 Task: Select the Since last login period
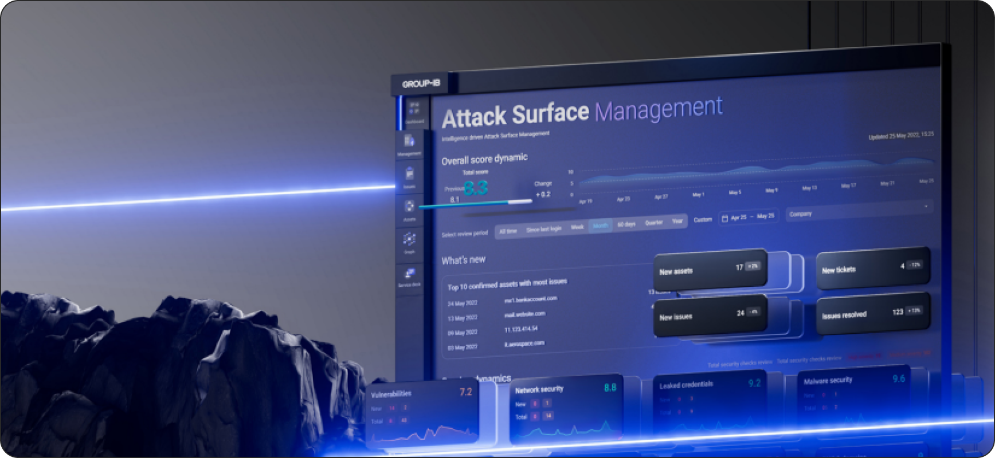543,229
